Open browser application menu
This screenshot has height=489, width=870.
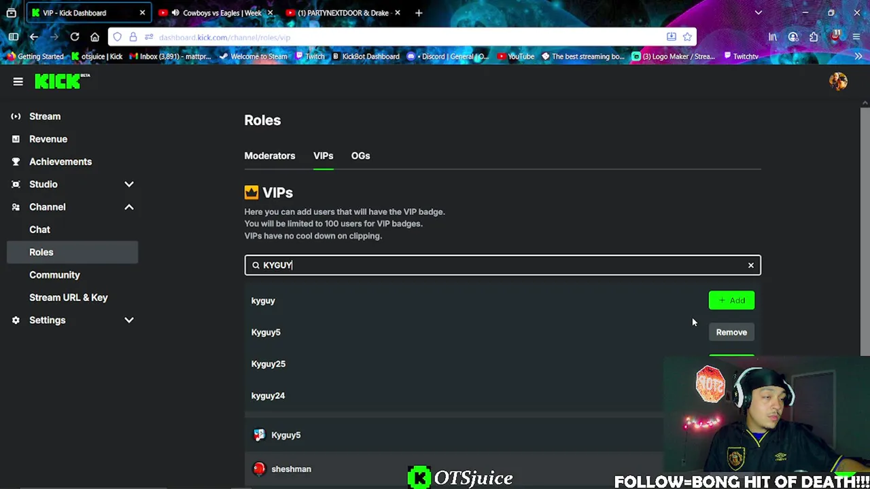click(856, 37)
